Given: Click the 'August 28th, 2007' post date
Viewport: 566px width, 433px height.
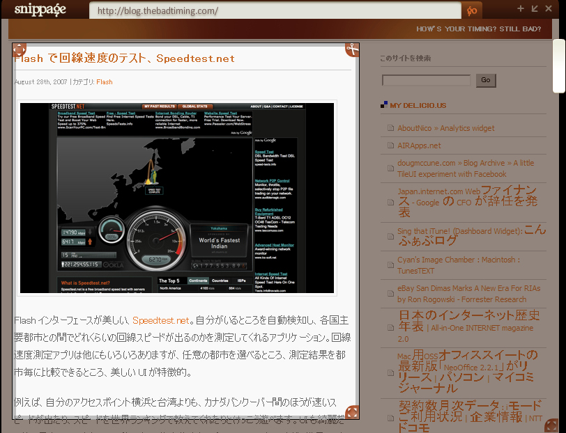Looking at the screenshot, I should [x=41, y=82].
